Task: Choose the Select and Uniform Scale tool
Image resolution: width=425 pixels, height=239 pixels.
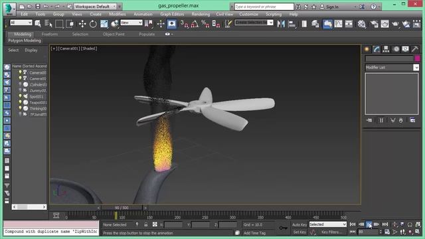Action: coord(104,24)
